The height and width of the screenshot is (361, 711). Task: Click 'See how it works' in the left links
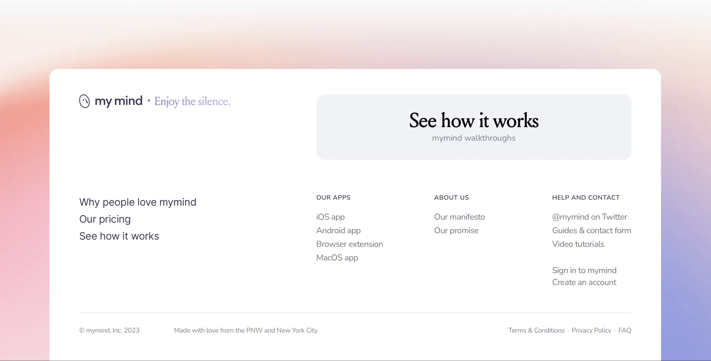tap(119, 236)
